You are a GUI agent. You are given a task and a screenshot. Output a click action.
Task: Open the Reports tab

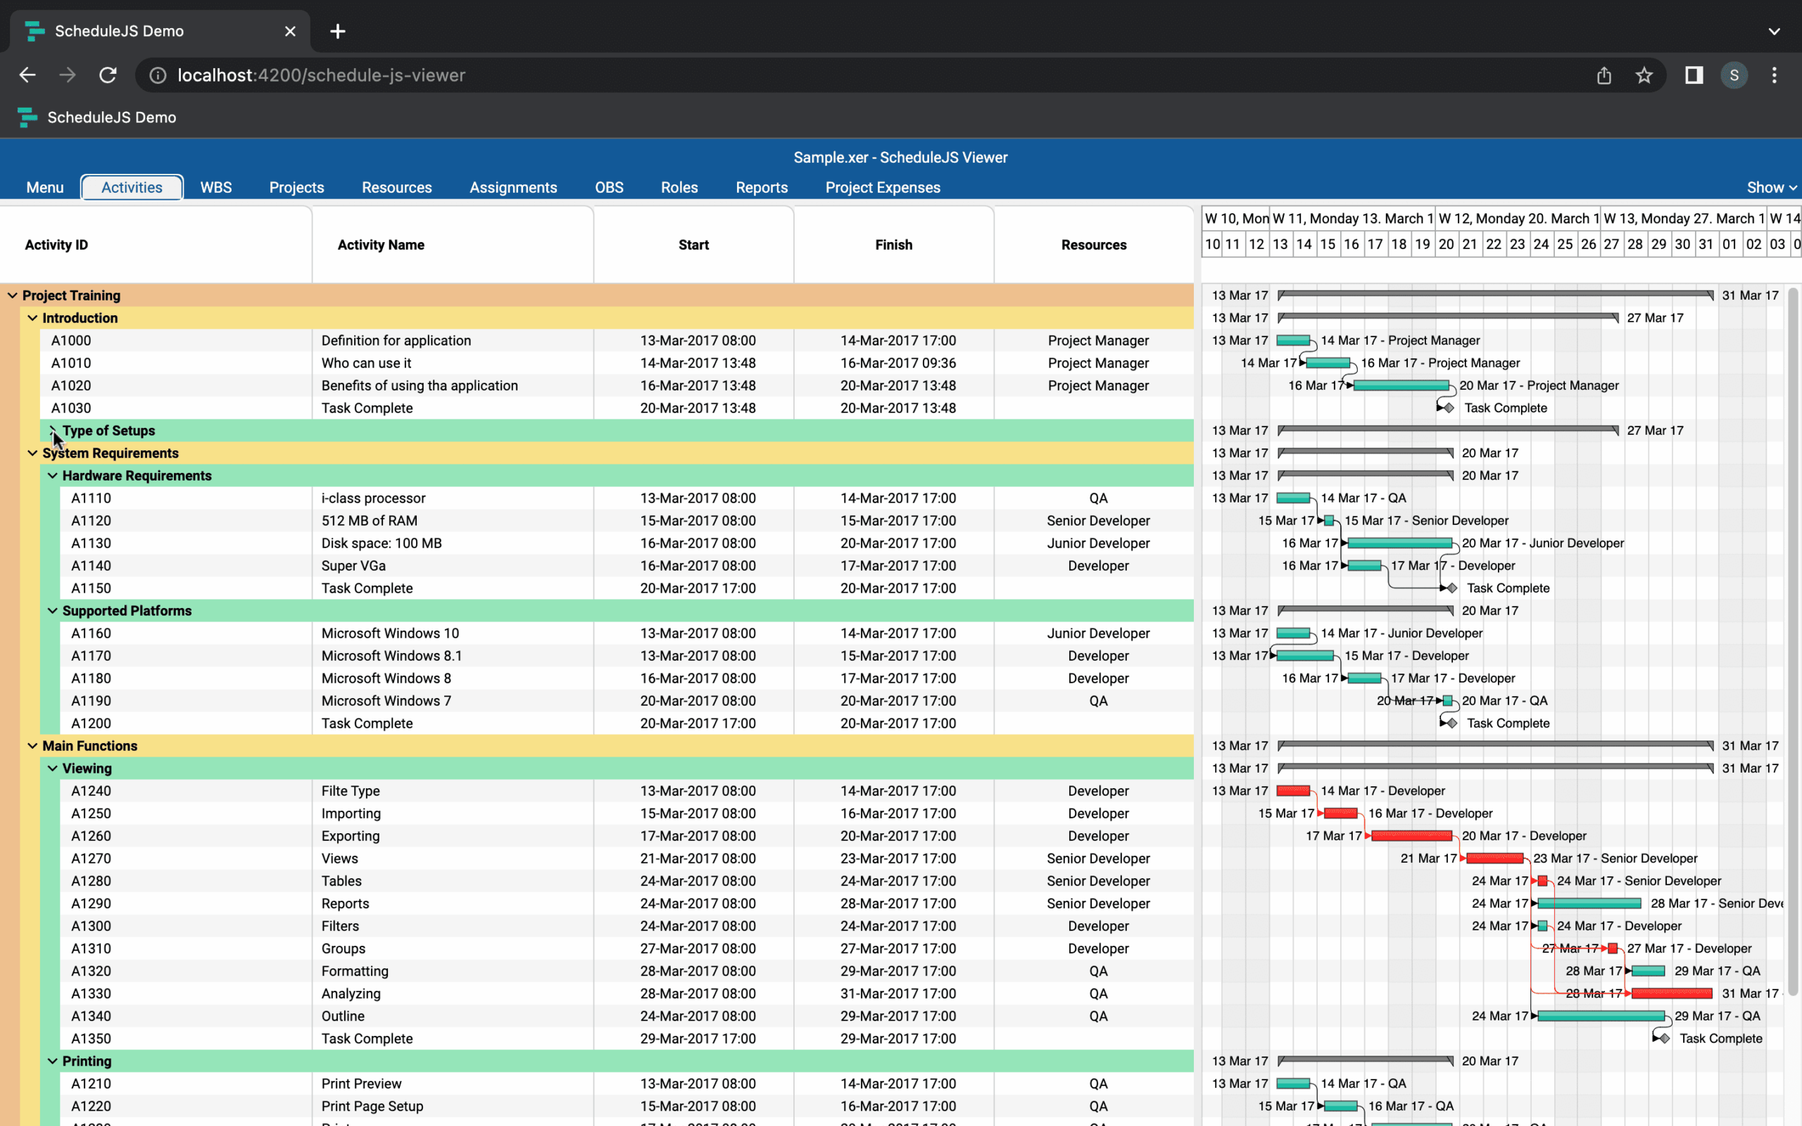point(761,187)
